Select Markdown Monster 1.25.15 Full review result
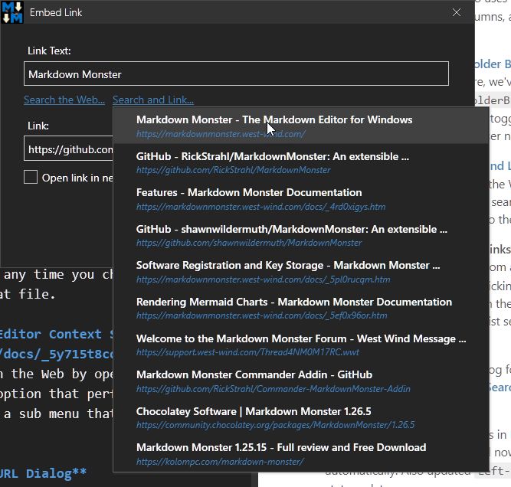The height and width of the screenshot is (487, 511). point(301,454)
